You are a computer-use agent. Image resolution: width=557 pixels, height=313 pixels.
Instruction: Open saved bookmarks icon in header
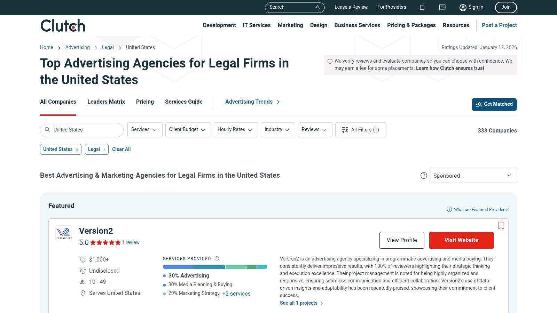(422, 7)
